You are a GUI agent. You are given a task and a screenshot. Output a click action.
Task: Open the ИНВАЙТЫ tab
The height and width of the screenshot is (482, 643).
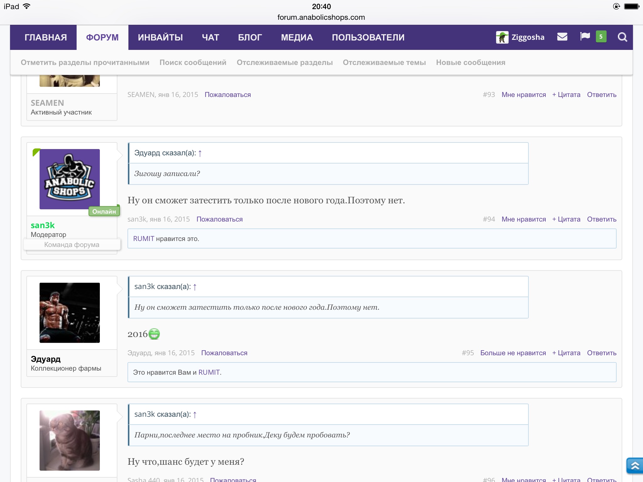[x=160, y=37]
